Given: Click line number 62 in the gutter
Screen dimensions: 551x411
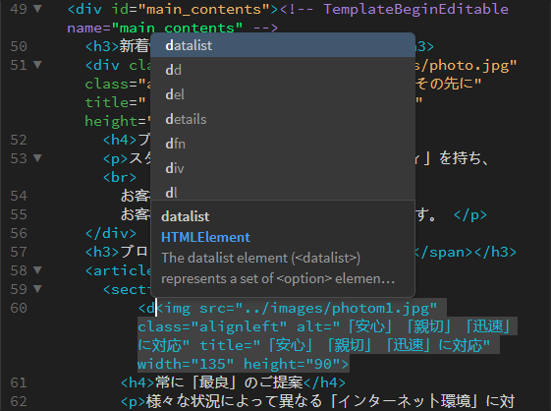Looking at the screenshot, I should [19, 401].
